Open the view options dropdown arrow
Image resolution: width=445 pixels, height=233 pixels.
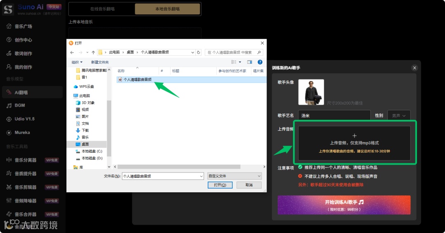(x=240, y=62)
